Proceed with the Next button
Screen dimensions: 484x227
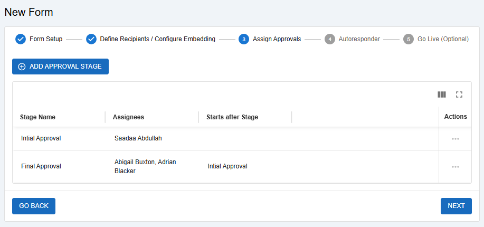pyautogui.click(x=456, y=206)
